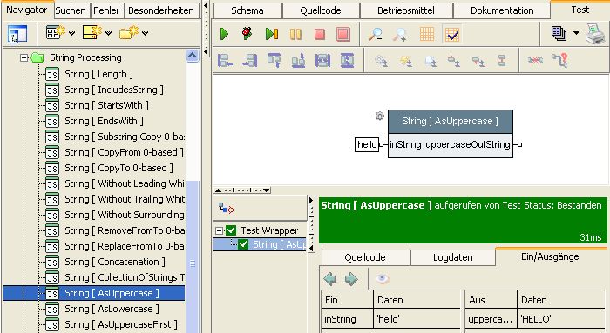The image size is (610, 333).
Task: Collapse the String Processing folder
Action: click(24, 58)
